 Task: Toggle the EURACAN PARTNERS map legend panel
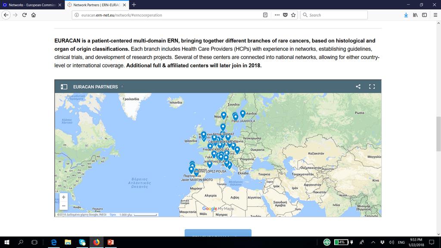(x=64, y=87)
